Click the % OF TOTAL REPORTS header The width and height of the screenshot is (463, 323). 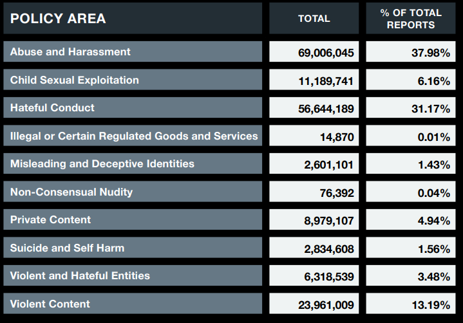point(411,18)
